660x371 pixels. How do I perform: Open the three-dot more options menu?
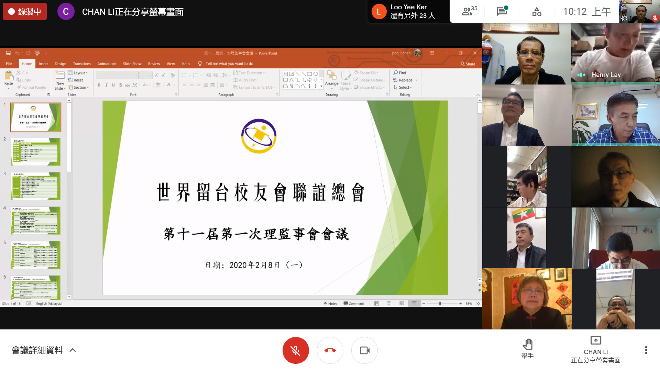[x=646, y=350]
